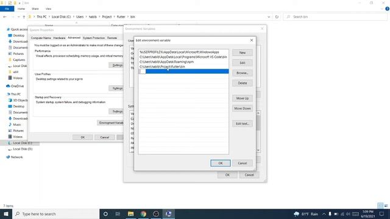Click Browse... button
Image resolution: width=390 pixels, height=219 pixels.
tap(243, 73)
